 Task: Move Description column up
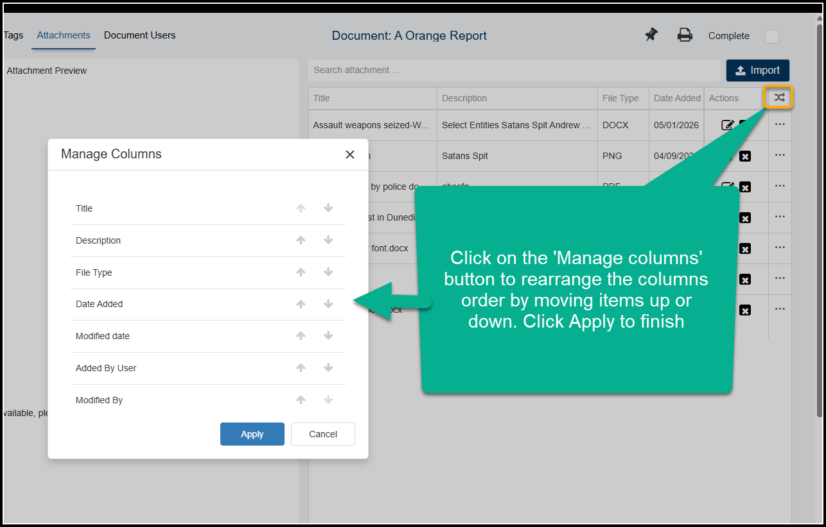pos(301,240)
